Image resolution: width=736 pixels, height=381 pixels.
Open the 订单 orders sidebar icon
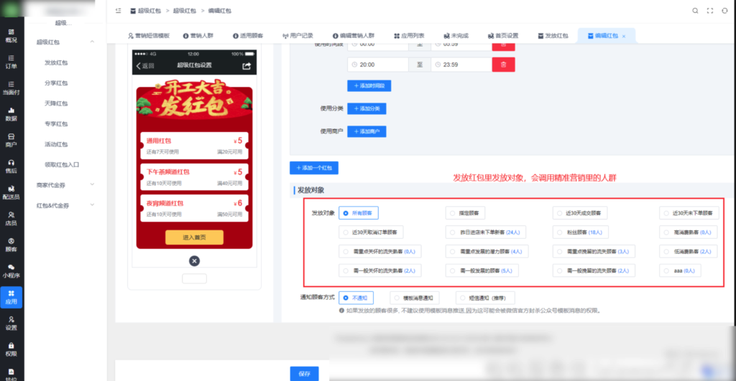coord(11,62)
